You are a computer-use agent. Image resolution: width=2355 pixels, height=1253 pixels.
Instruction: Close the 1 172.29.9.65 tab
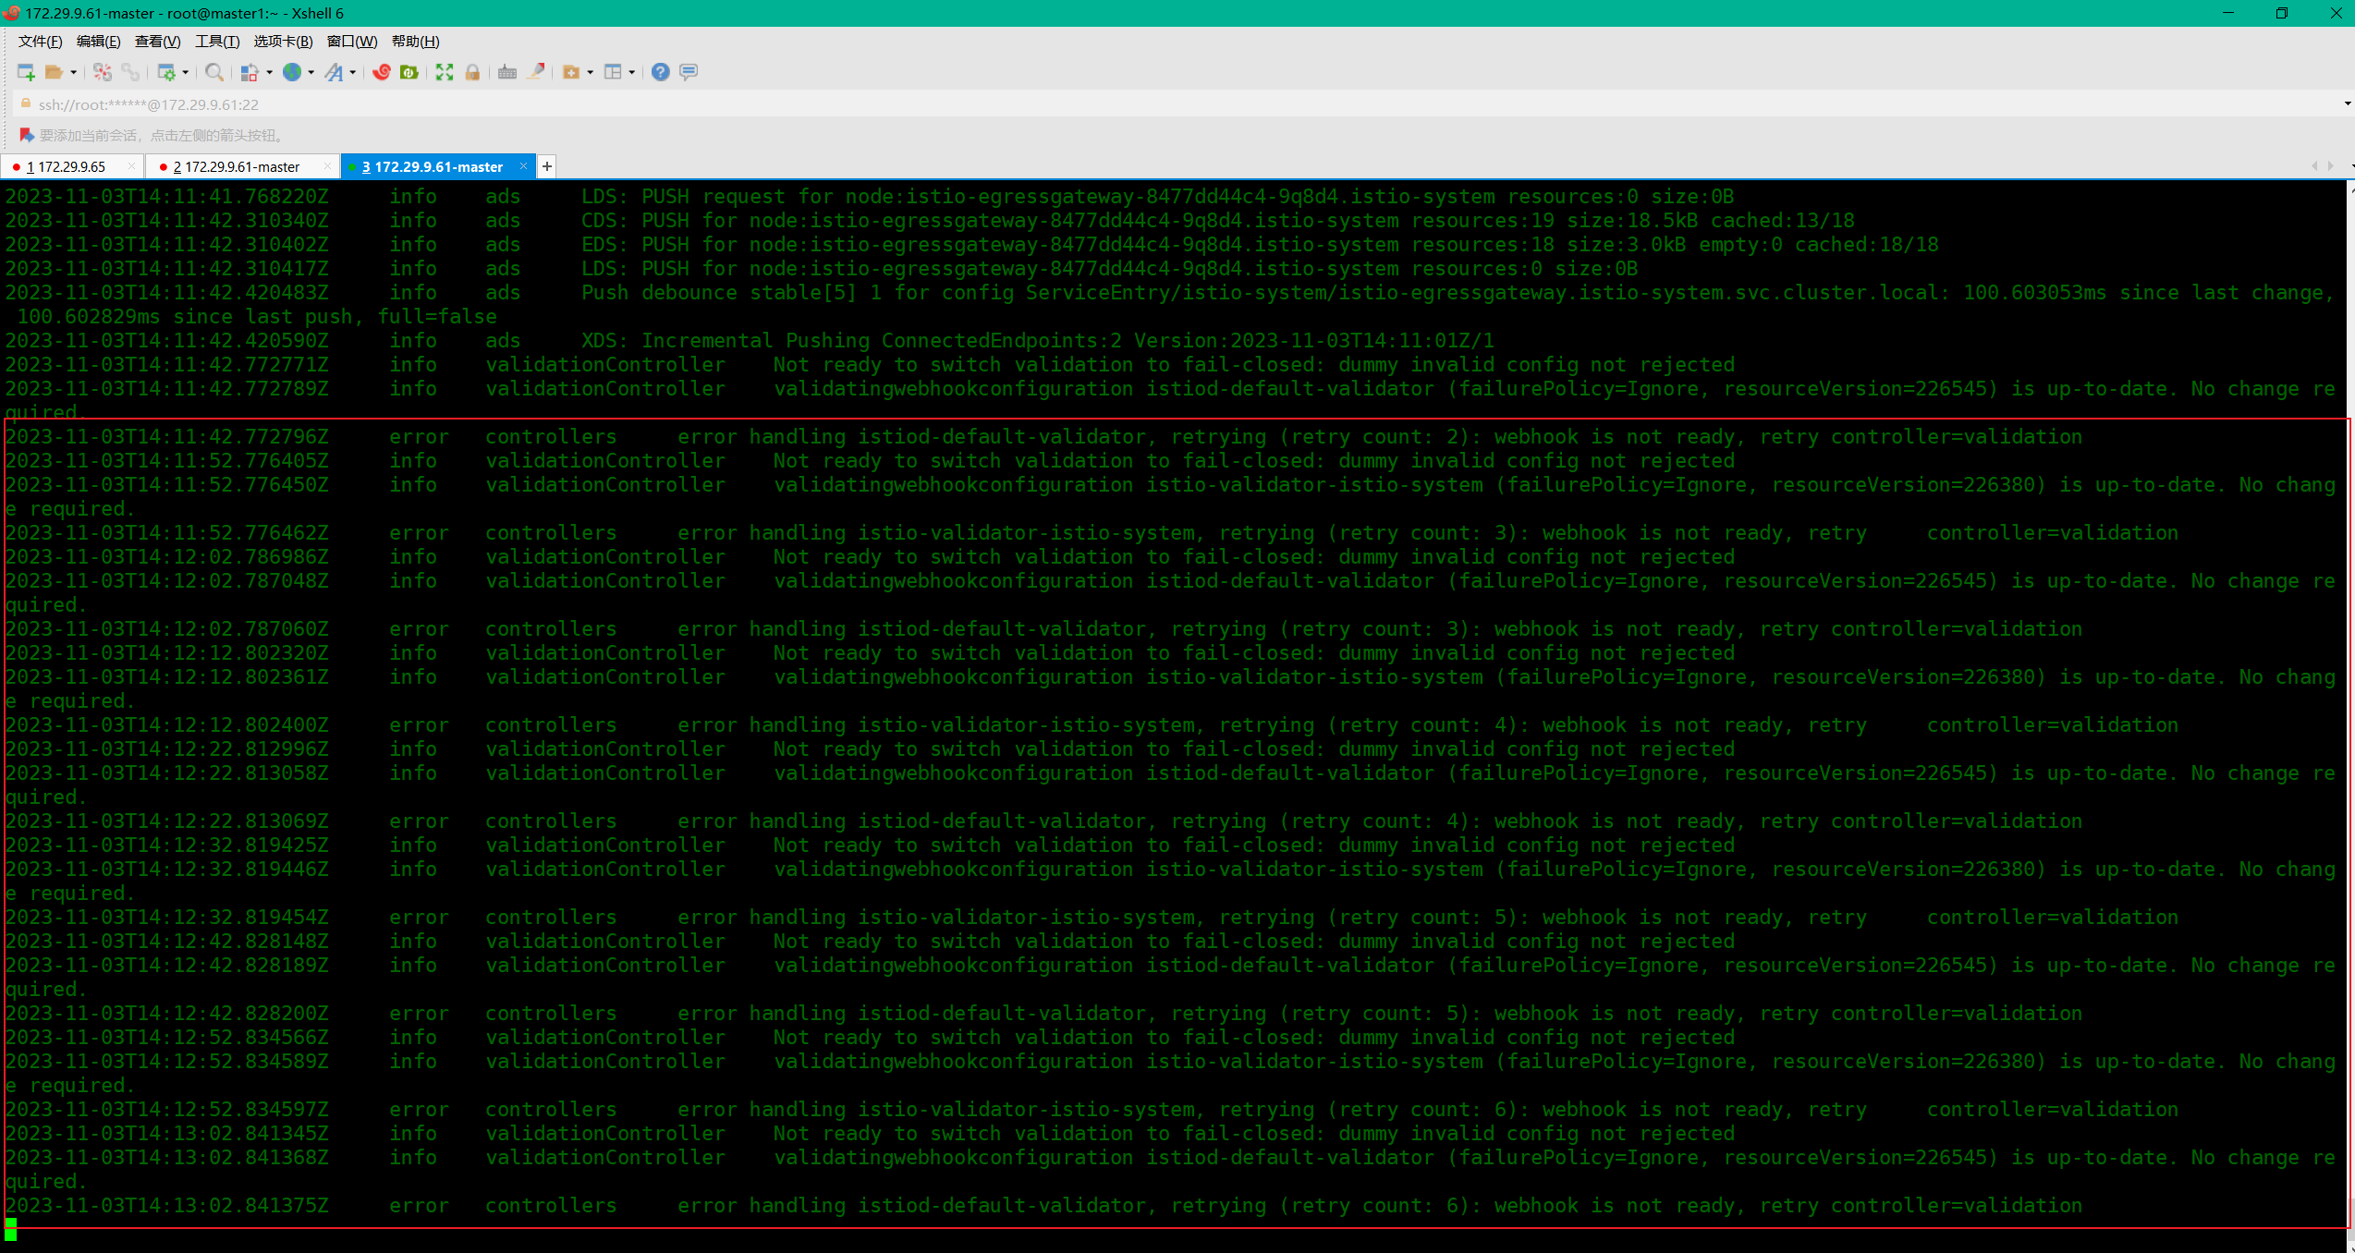(131, 166)
